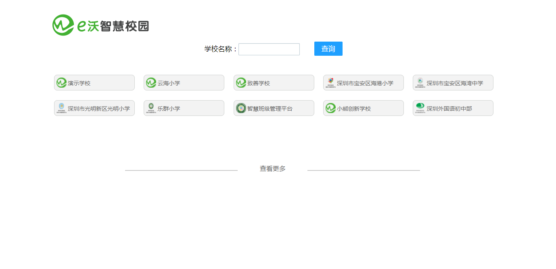556x269 pixels.
Task: Select the 深圳市宝安区海港小学 entry
Action: [x=364, y=83]
